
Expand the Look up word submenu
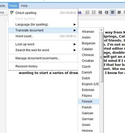(x=43, y=44)
